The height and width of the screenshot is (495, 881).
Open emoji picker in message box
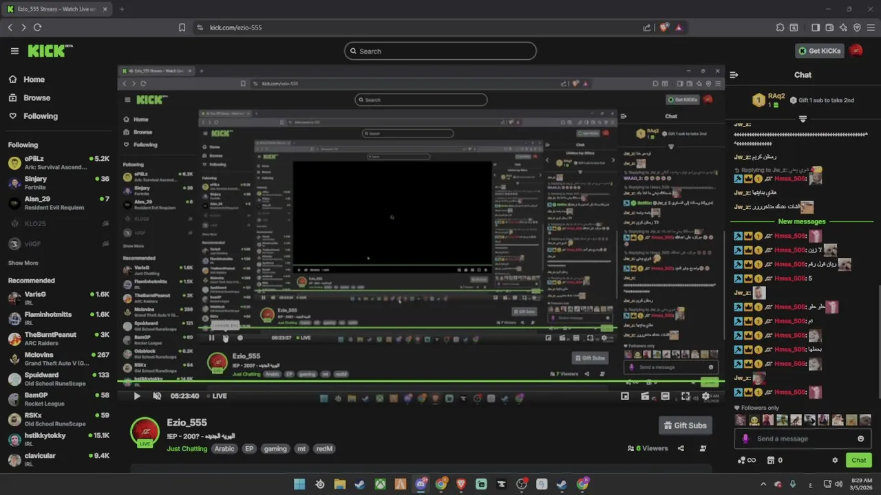pos(860,439)
